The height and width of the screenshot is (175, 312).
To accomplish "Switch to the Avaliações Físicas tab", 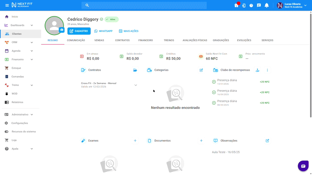I will 195,40.
